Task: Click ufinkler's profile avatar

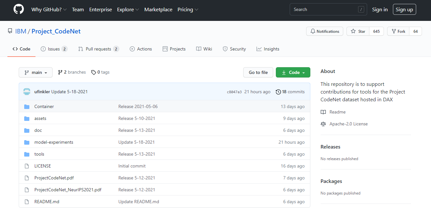Action: click(x=26, y=91)
